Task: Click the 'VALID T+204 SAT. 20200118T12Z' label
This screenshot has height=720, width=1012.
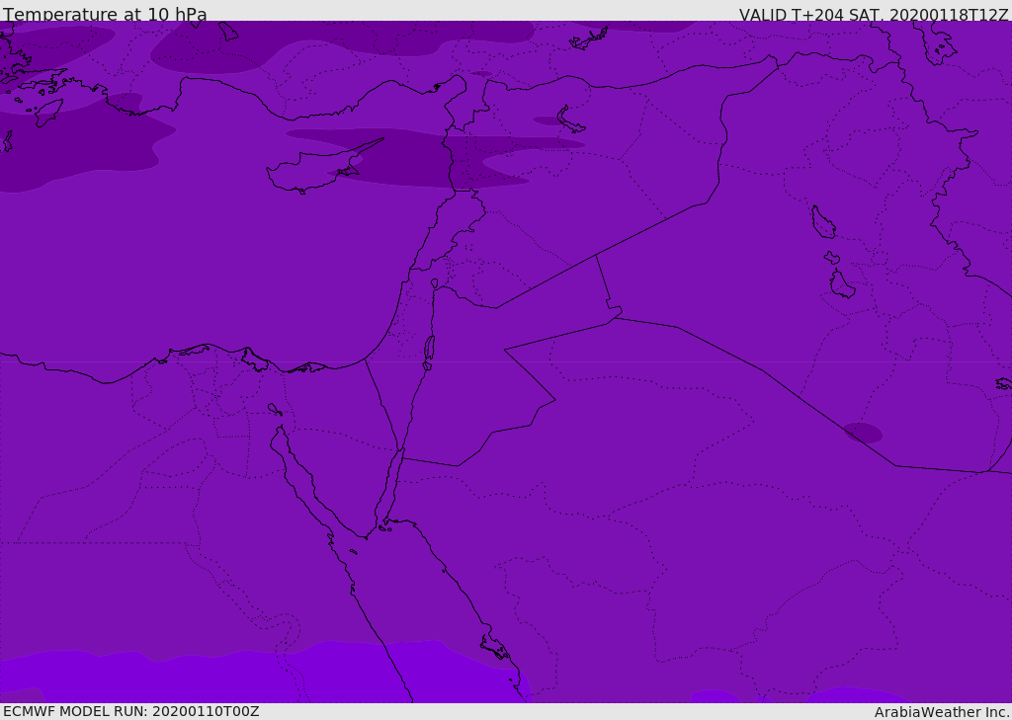Action: 874,14
